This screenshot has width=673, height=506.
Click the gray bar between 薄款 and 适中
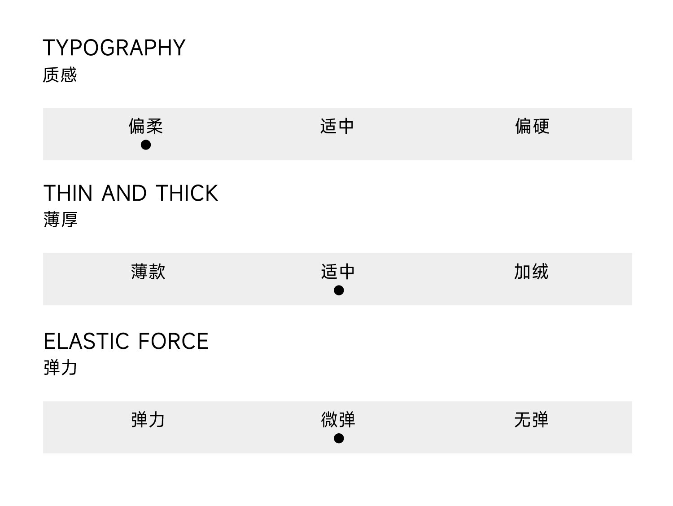point(242,279)
